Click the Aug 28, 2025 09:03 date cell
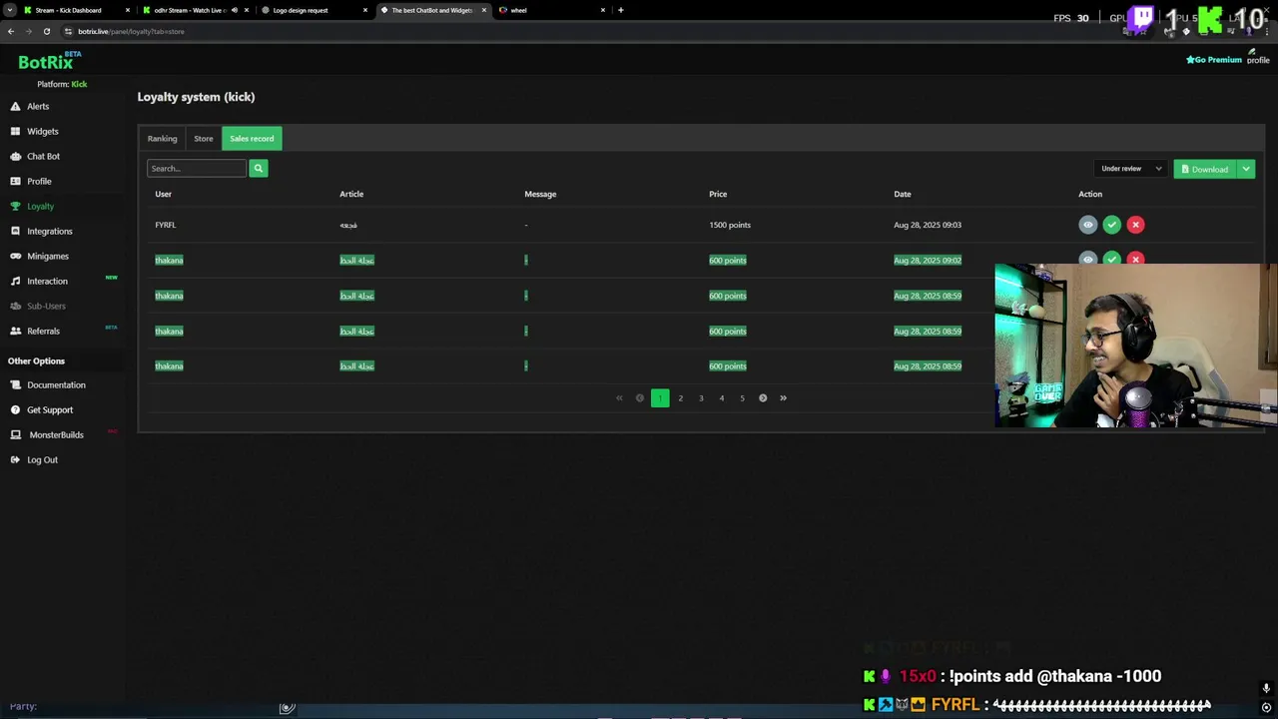 click(x=928, y=225)
